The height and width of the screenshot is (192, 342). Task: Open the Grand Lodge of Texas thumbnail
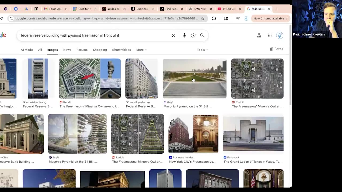pyautogui.click(x=253, y=134)
